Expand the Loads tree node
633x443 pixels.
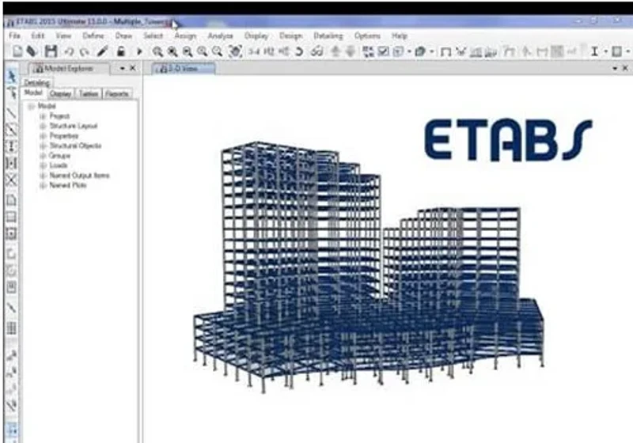click(43, 165)
